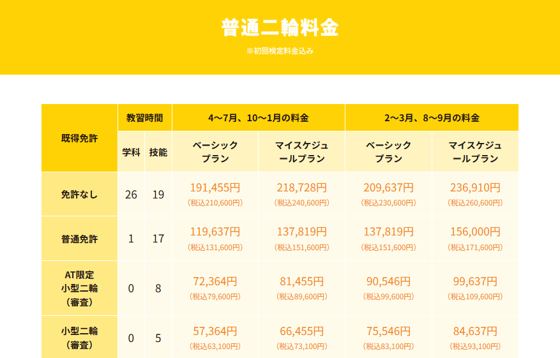Click the 教習時間 header cell
The image size is (560, 358).
click(x=144, y=117)
